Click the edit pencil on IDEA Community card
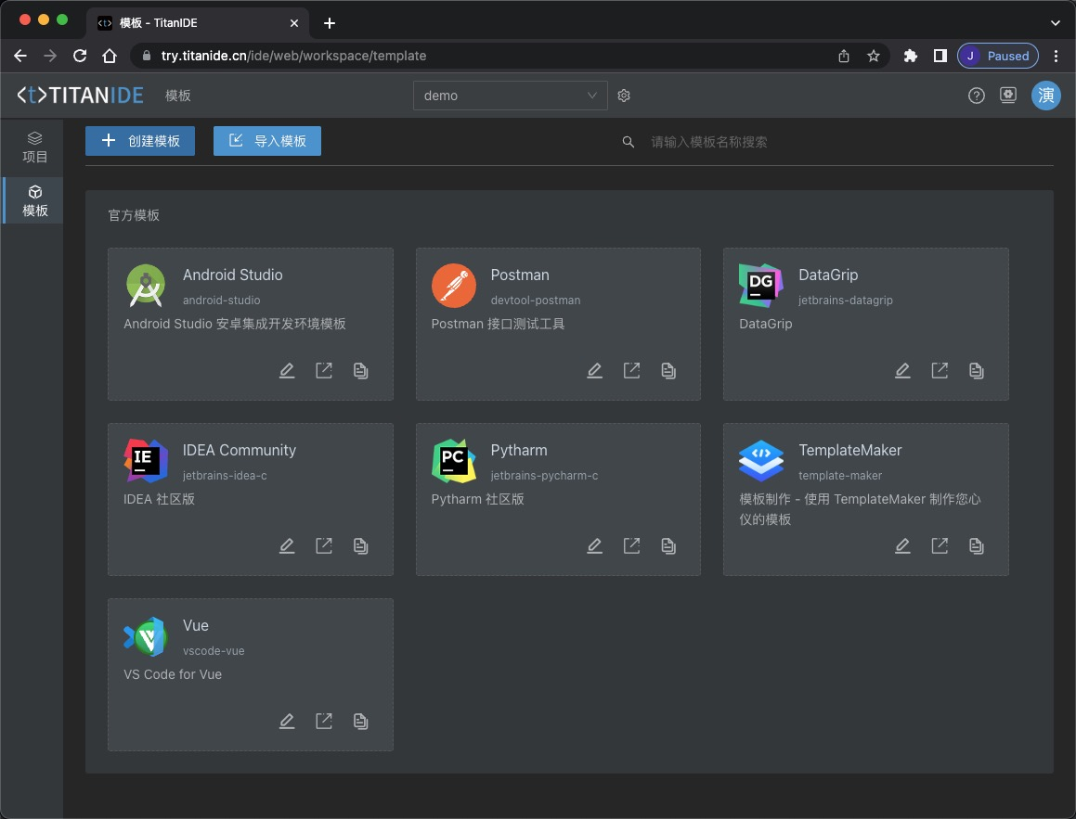 [287, 546]
